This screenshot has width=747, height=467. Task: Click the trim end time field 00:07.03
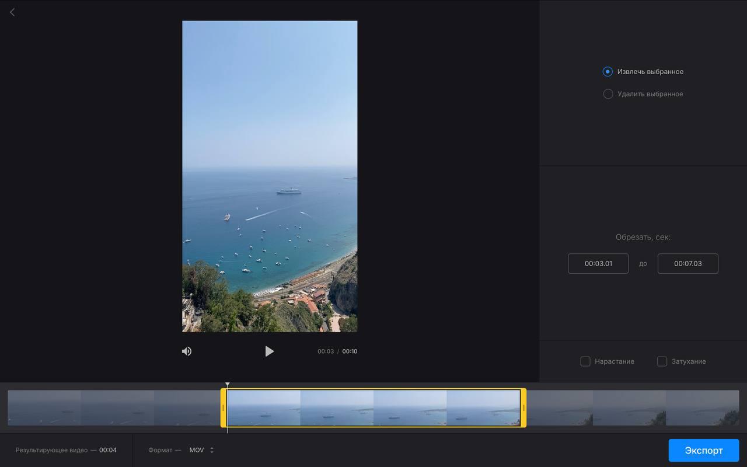coord(687,263)
